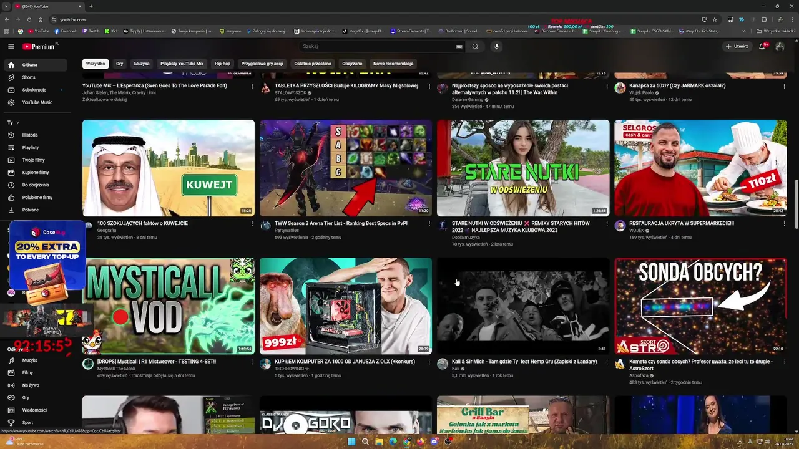The image size is (799, 449).
Task: Select the Obejrzane filter chip
Action: pos(352,64)
